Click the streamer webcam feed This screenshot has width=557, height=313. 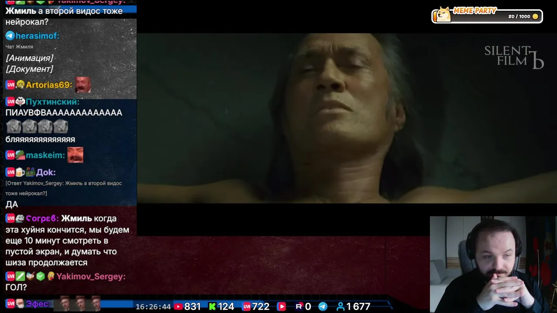click(x=493, y=265)
